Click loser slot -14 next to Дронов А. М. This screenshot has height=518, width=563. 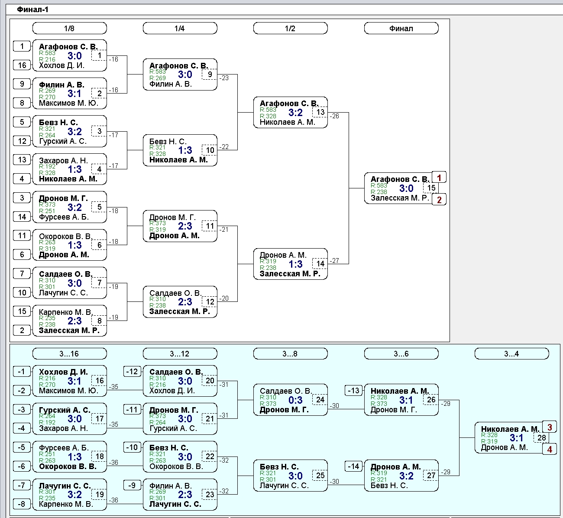354,466
